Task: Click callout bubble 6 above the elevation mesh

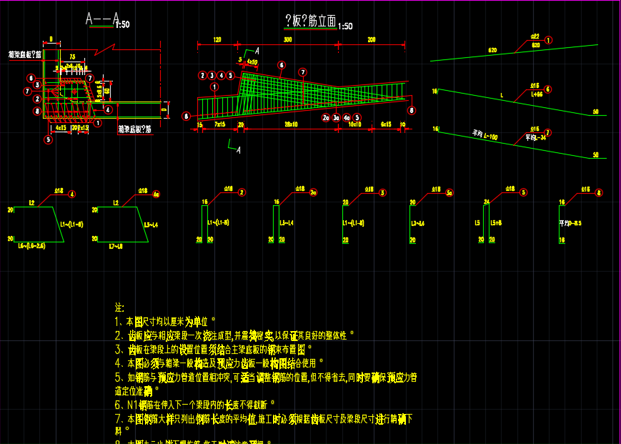Action: click(282, 64)
